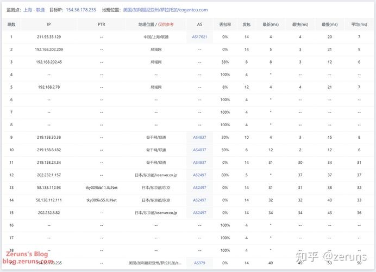
Task: Open AS2497 link in row 202.232.8.82
Action: click(199, 213)
